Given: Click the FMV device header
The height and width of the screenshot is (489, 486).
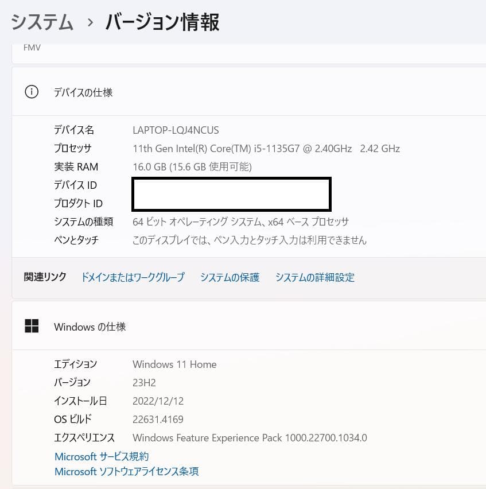Looking at the screenshot, I should [x=32, y=47].
